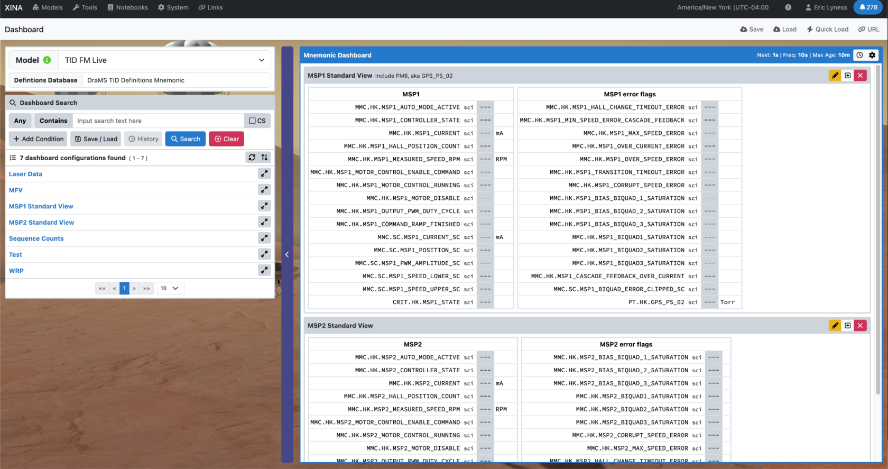Save the dashboard with Save button
This screenshot has height=469, width=888.
point(752,30)
